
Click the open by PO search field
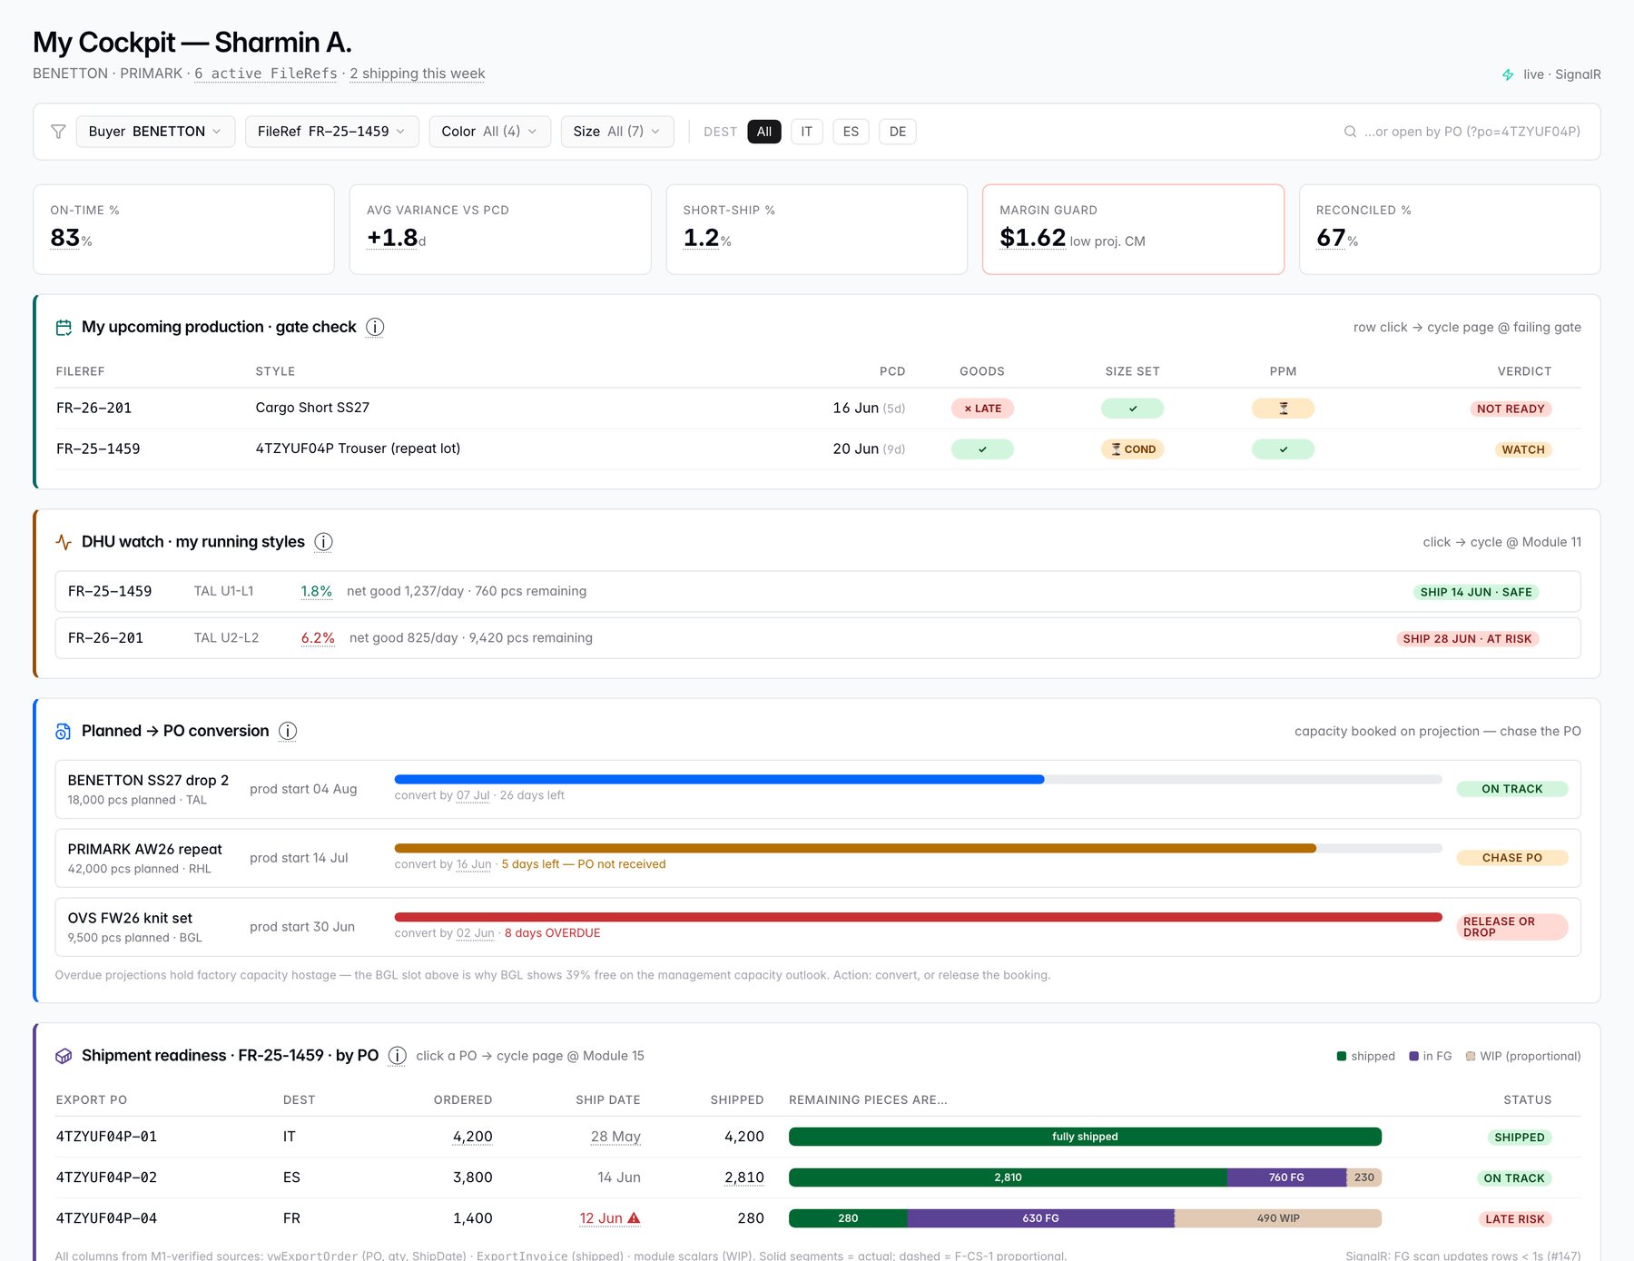[x=1462, y=132]
